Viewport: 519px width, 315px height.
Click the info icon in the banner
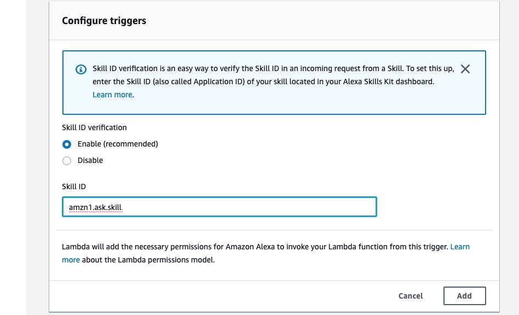click(80, 69)
